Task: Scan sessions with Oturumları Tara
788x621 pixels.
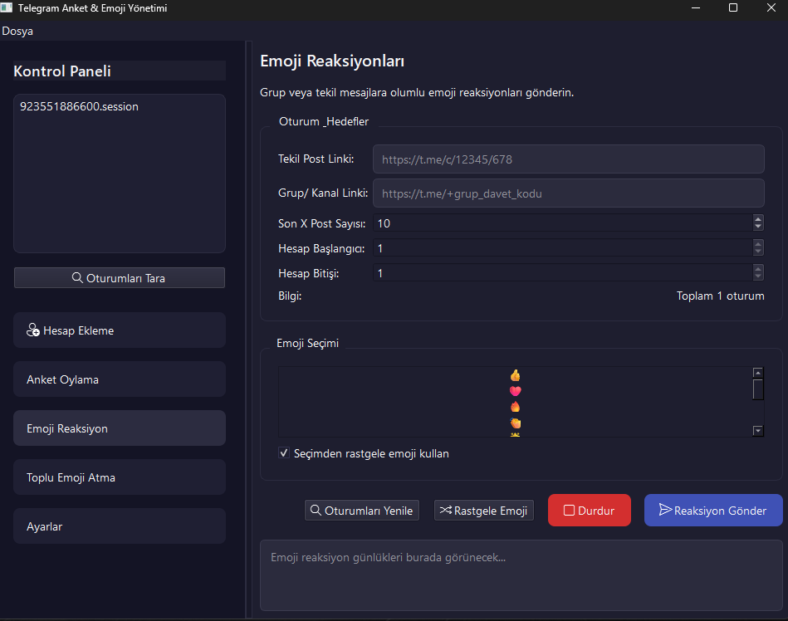Action: [x=120, y=278]
